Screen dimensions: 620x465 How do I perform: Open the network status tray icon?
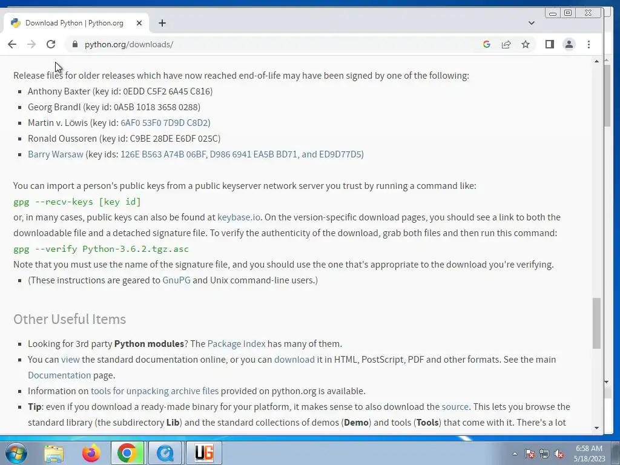point(544,454)
